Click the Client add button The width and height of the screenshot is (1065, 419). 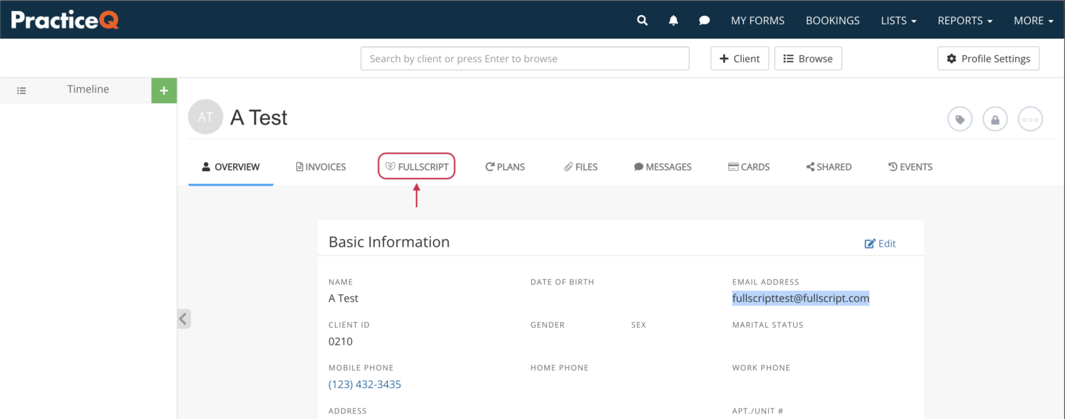739,58
